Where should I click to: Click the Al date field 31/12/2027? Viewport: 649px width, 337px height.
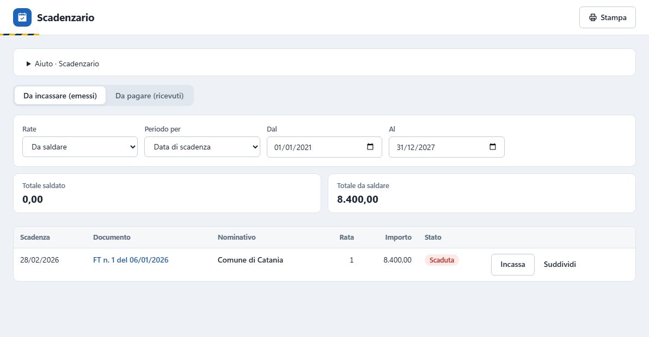(446, 147)
